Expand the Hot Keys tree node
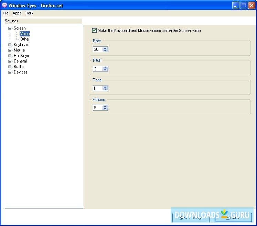This screenshot has width=257, height=226. pyautogui.click(x=10, y=56)
